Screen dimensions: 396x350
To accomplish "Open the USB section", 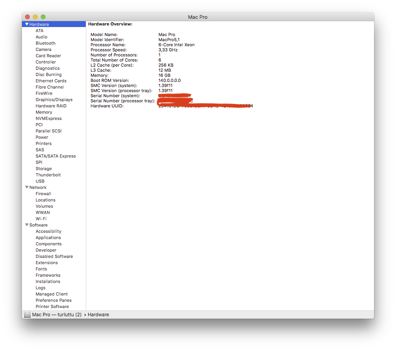I will tap(40, 181).
